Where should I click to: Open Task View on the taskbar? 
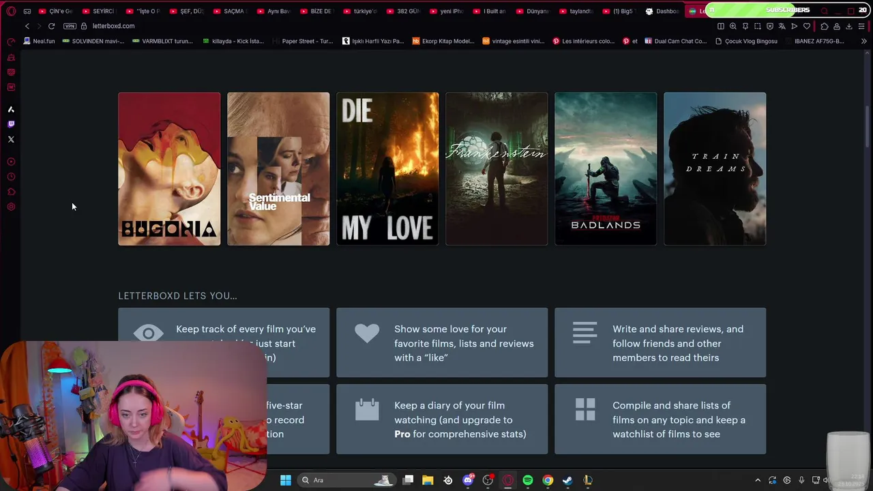point(408,480)
